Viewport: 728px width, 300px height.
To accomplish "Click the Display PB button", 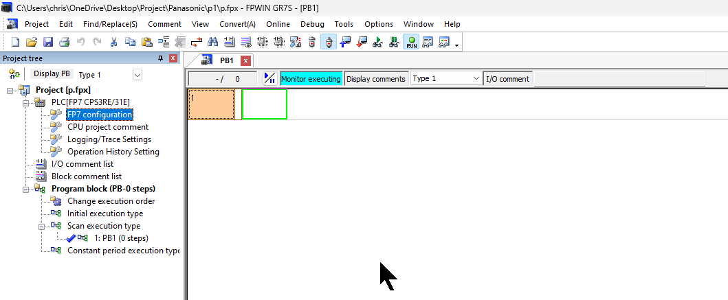I will tap(52, 73).
